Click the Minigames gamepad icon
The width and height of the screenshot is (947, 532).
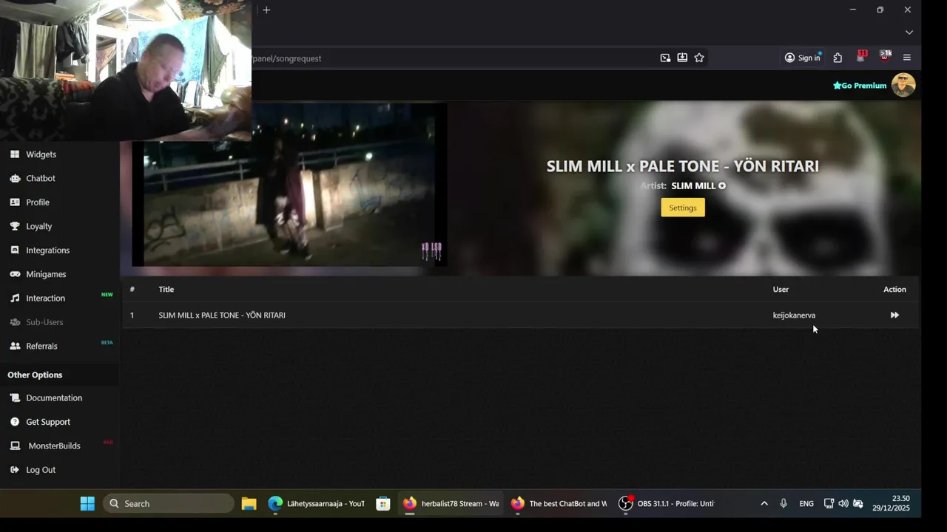coord(15,274)
